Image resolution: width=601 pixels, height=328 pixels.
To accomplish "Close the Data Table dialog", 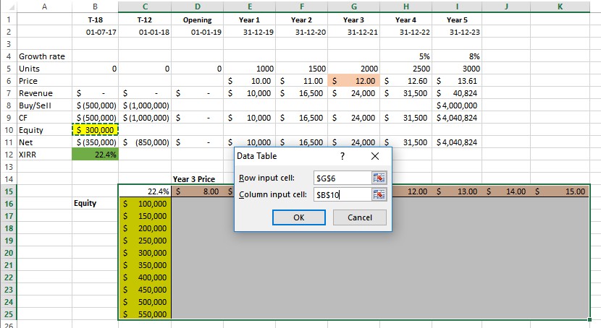I will coord(374,156).
